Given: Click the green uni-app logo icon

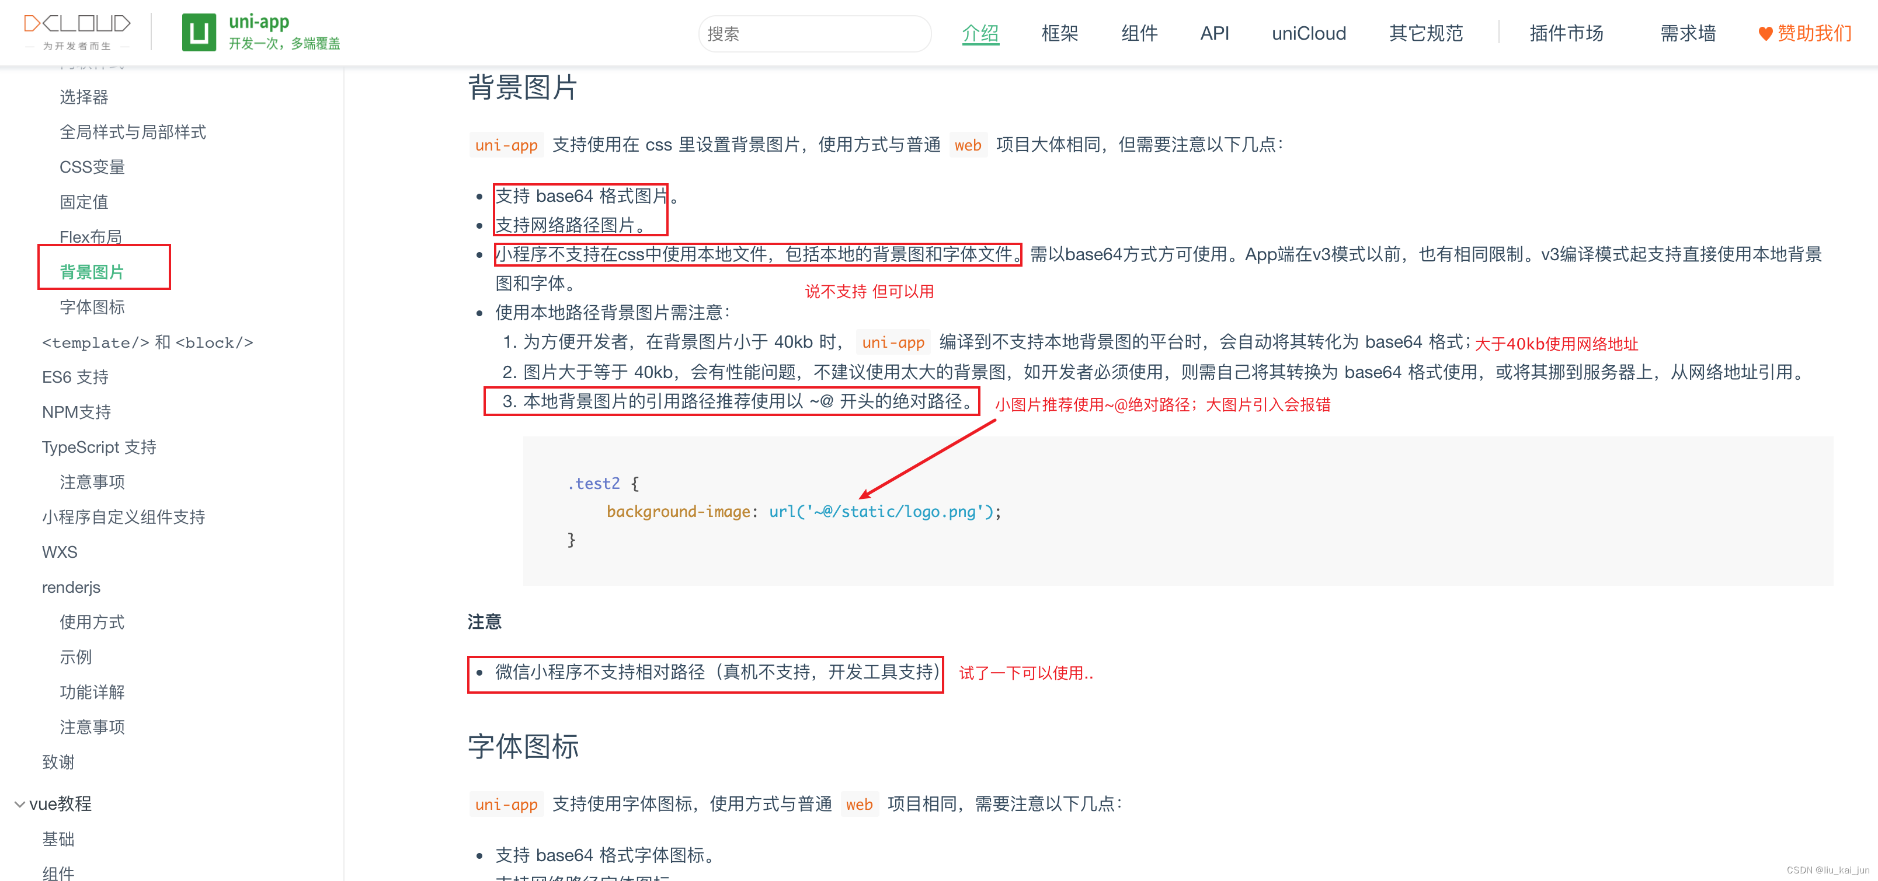Looking at the screenshot, I should point(199,32).
